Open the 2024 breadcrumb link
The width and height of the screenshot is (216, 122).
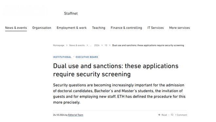97,45
